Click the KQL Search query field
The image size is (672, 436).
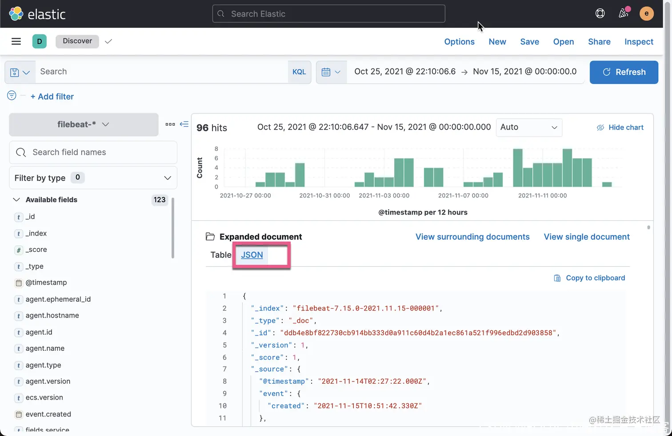162,72
